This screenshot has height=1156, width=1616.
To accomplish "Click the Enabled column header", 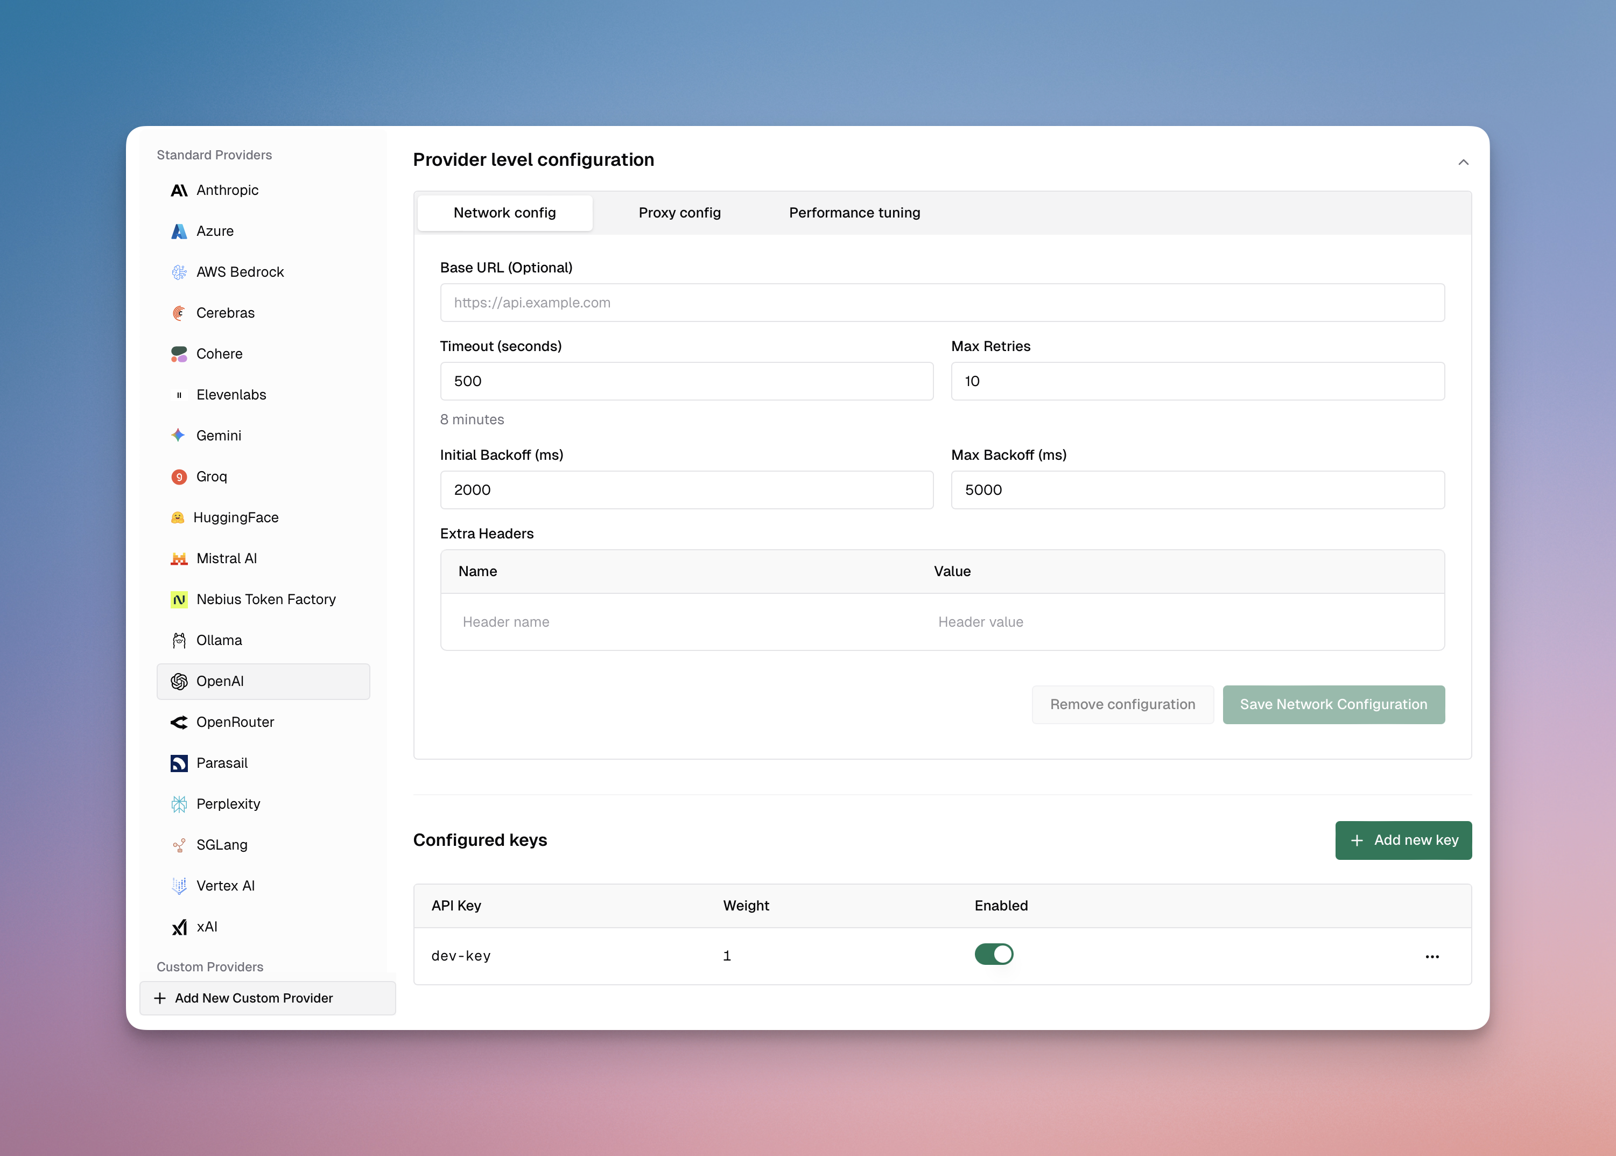I will click(x=1001, y=906).
